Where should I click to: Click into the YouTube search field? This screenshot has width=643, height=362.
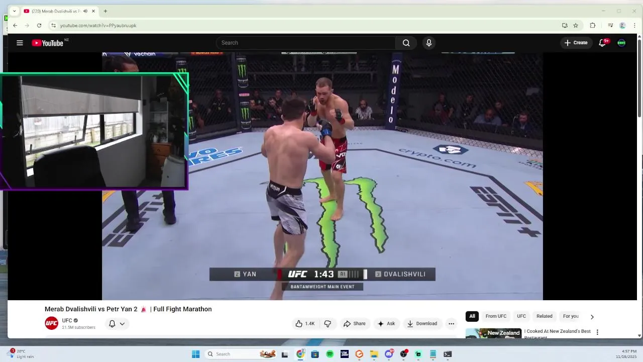click(306, 43)
